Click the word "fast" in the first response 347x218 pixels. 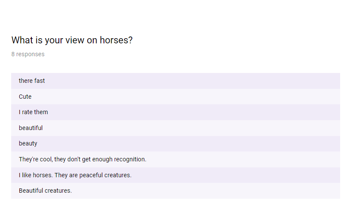pos(40,81)
